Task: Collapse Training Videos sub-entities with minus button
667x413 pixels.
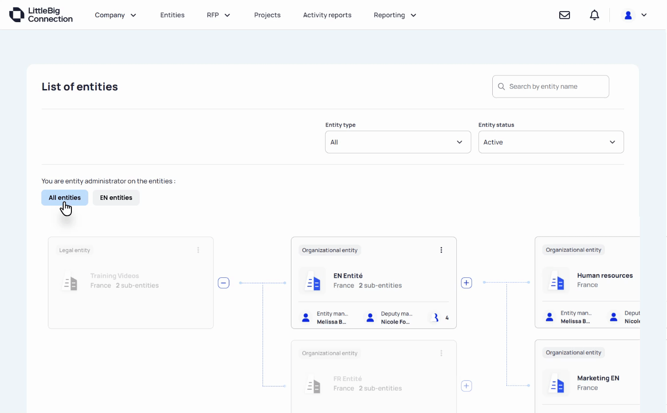Action: pos(224,283)
